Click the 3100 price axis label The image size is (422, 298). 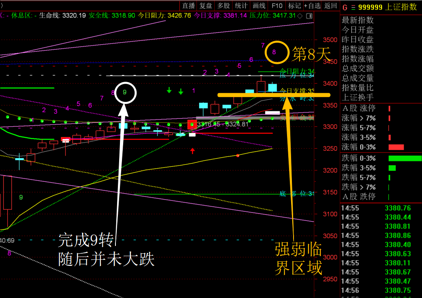tap(330, 214)
